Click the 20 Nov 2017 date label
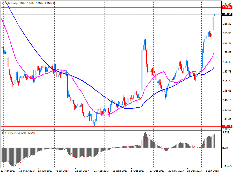 [176, 171]
